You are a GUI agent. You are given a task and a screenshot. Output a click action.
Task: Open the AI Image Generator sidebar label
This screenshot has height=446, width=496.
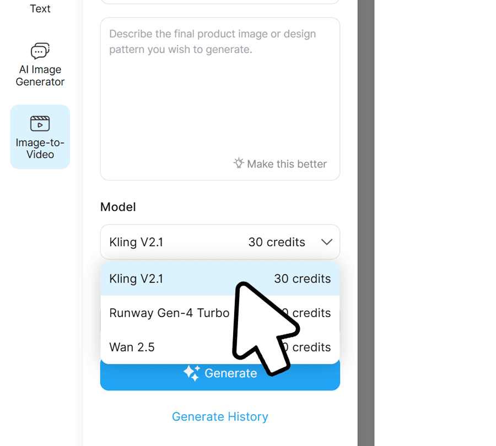(x=40, y=76)
